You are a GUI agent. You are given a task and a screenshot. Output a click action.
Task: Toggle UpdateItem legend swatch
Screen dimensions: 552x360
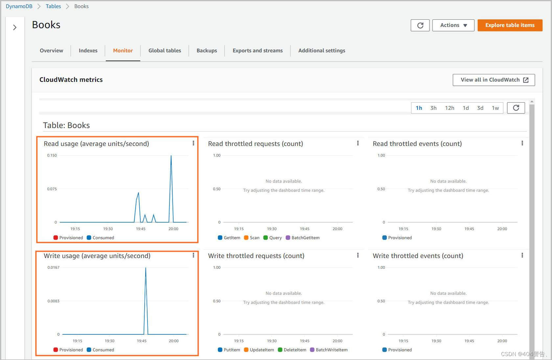click(246, 350)
